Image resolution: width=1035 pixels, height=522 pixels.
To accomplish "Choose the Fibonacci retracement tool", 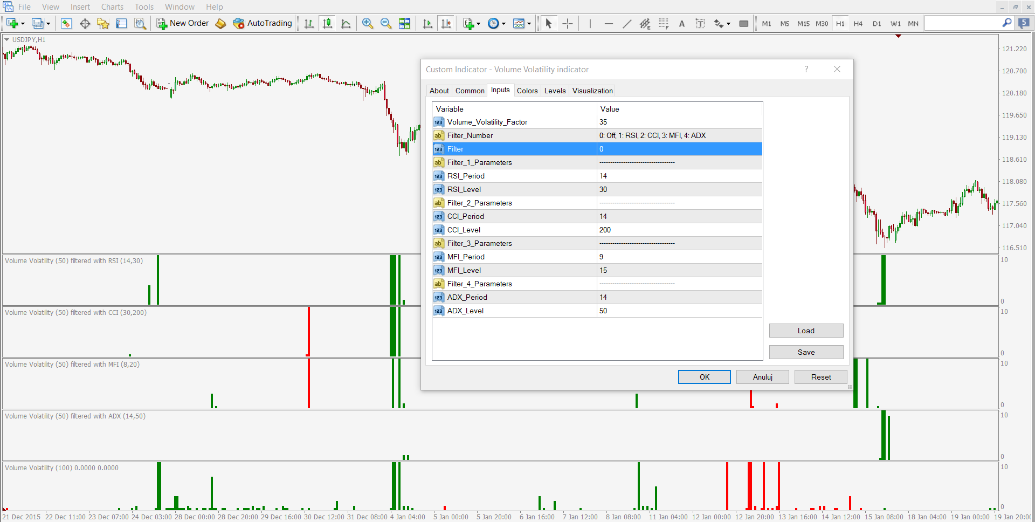I will tap(664, 23).
